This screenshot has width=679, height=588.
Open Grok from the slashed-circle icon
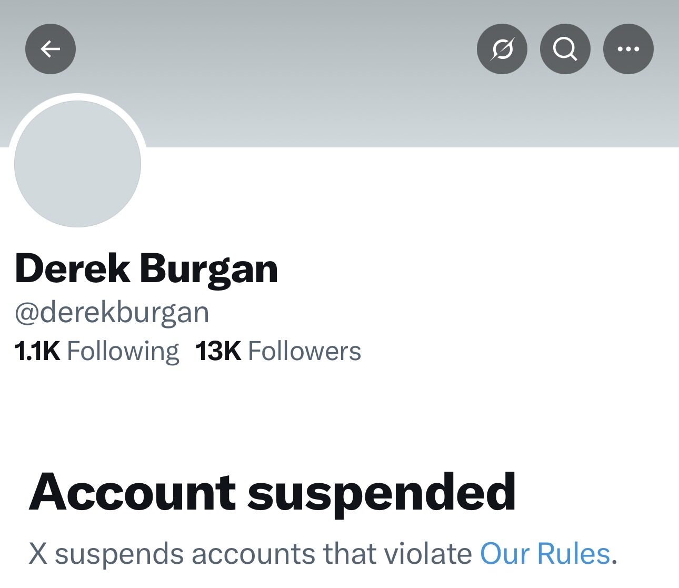(502, 49)
